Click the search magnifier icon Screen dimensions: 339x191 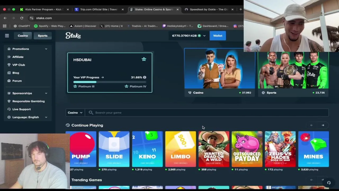point(91,112)
